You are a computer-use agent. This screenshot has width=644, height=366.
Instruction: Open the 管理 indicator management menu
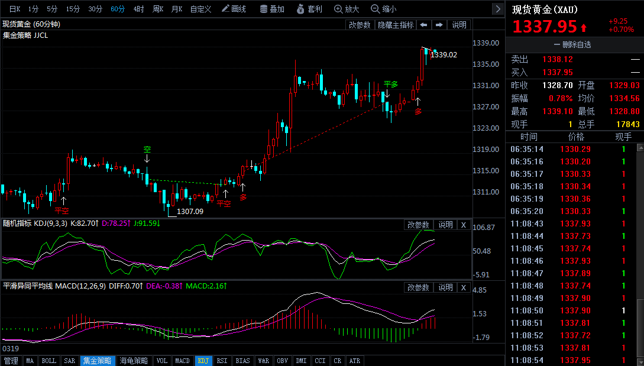click(x=11, y=361)
